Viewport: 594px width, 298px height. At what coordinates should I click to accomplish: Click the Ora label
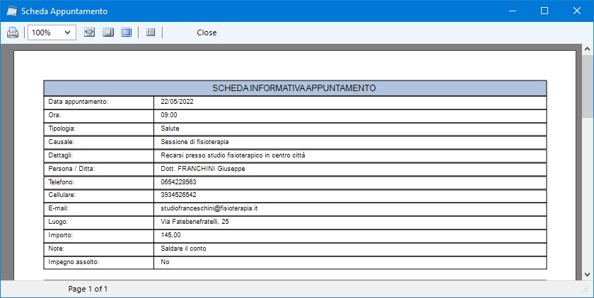(x=54, y=115)
